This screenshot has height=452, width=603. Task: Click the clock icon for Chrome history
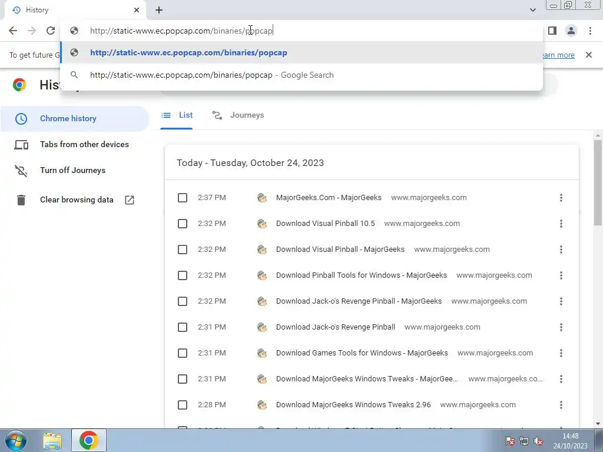coord(21,119)
